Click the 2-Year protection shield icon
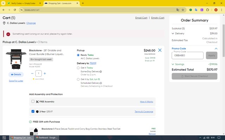This screenshot has height=140, width=225. click(x=37, y=112)
